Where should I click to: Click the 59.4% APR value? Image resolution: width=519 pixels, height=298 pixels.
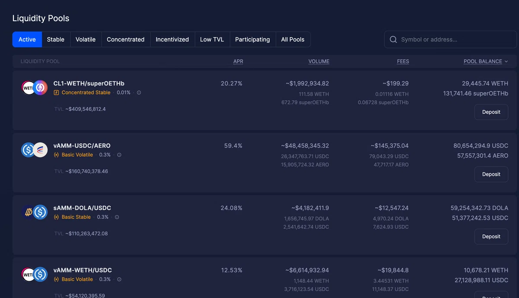pos(234,146)
